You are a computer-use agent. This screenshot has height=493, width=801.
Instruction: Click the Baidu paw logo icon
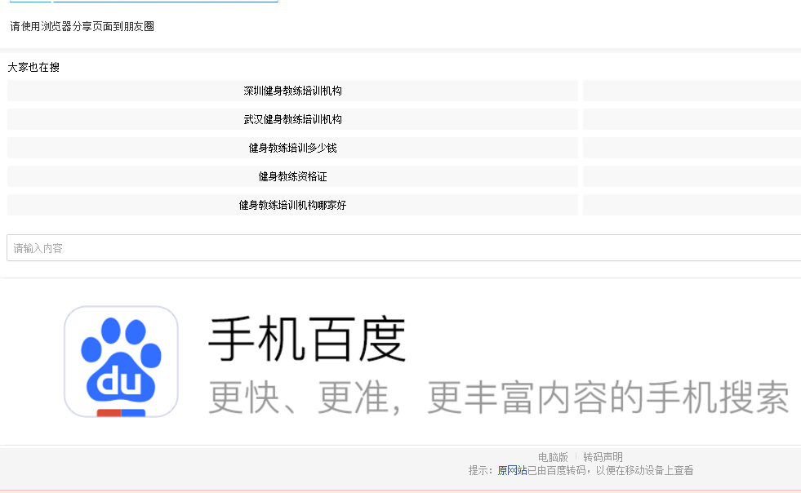[x=121, y=362]
